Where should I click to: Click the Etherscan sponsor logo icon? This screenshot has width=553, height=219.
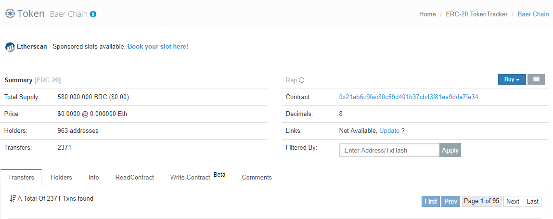tap(10, 47)
